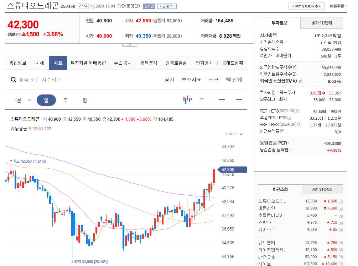358x266 pixels.
Task: Open the Linear scale dropdown
Action: click(234, 134)
